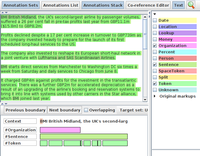The image size is (200, 156).
Task: Expand the Original markups set
Action: click(x=155, y=96)
